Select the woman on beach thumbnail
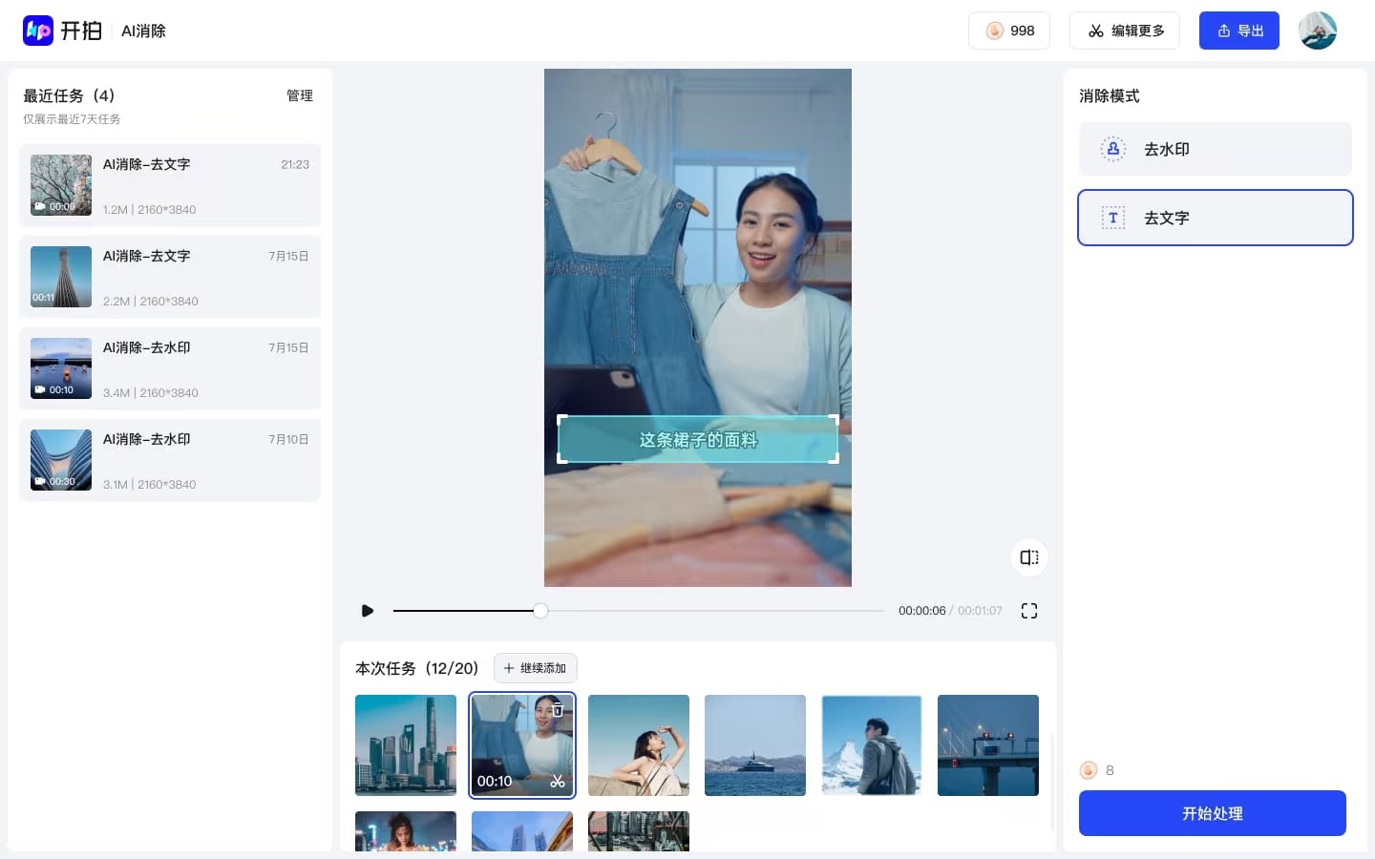The height and width of the screenshot is (859, 1375). tap(639, 745)
